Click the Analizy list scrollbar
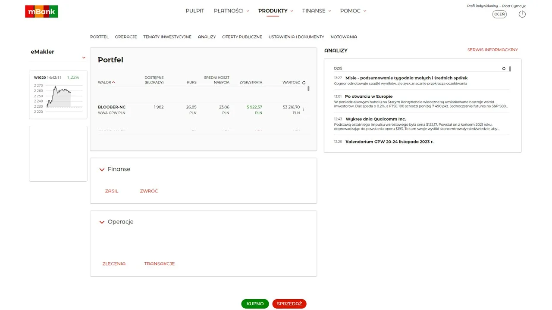552x310 pixels. pos(510,69)
